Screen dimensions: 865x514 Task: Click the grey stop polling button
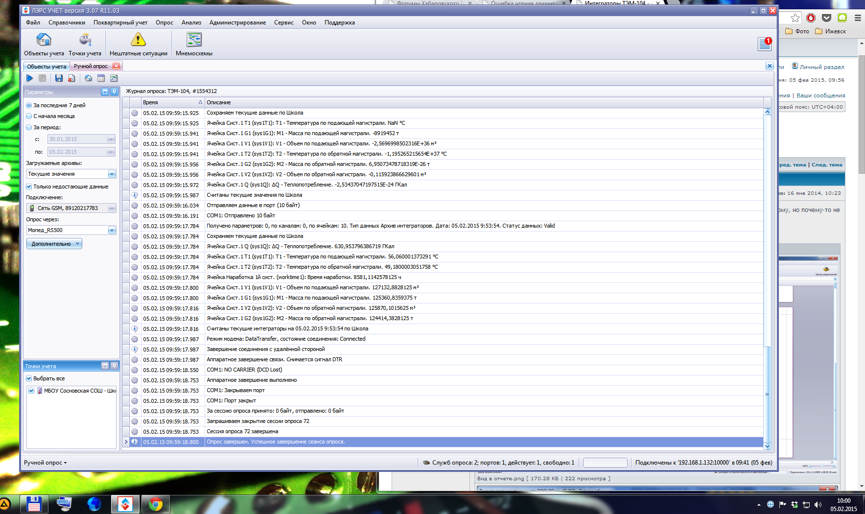(x=43, y=78)
